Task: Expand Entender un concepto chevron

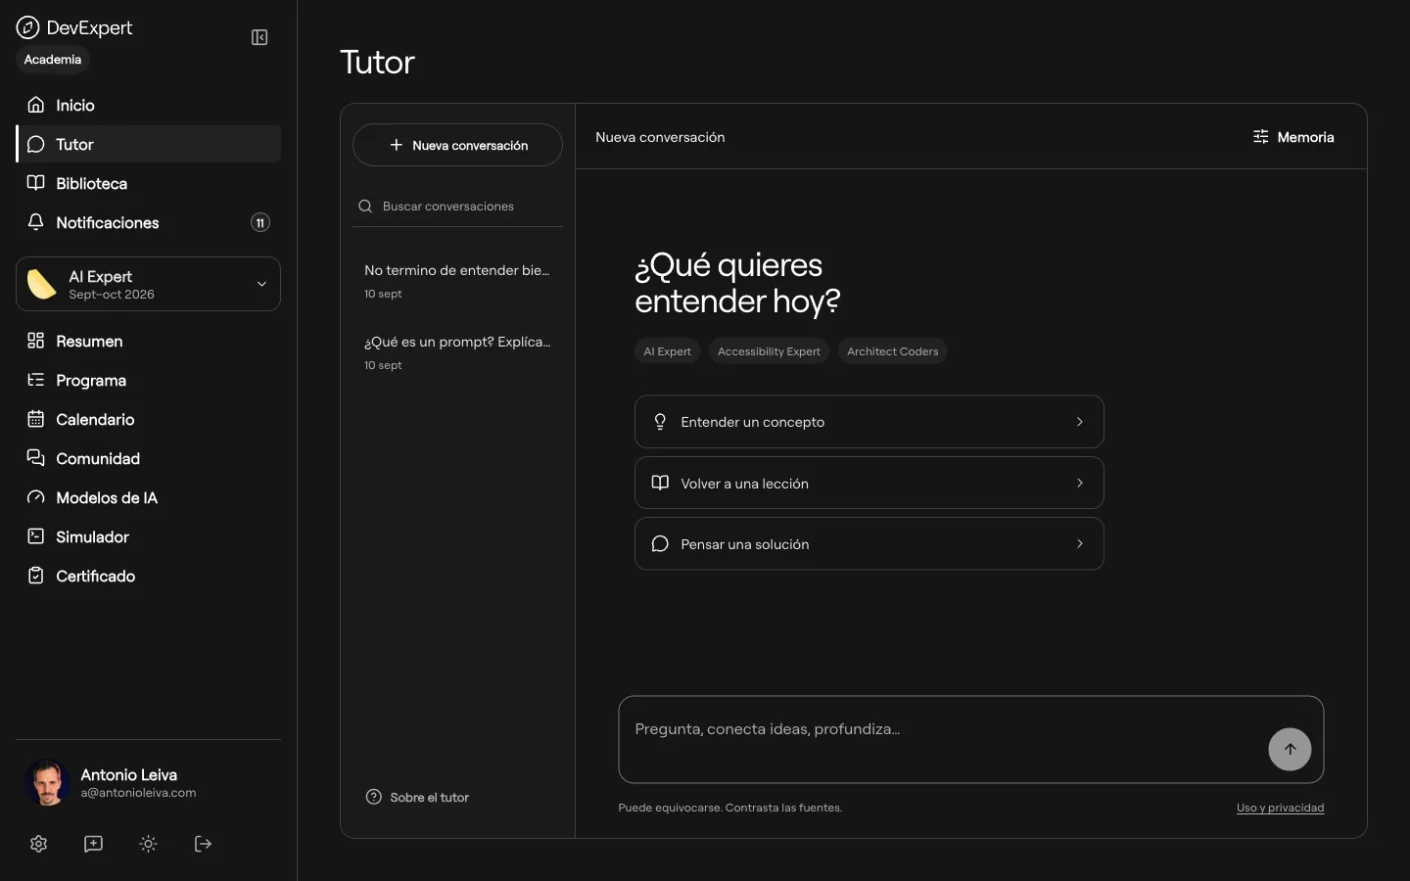Action: [1080, 422]
